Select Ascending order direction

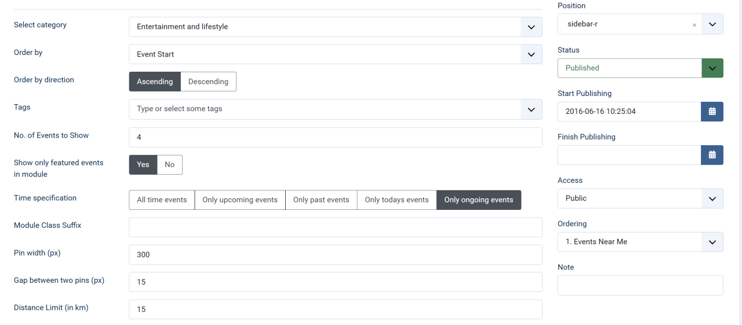tap(155, 82)
